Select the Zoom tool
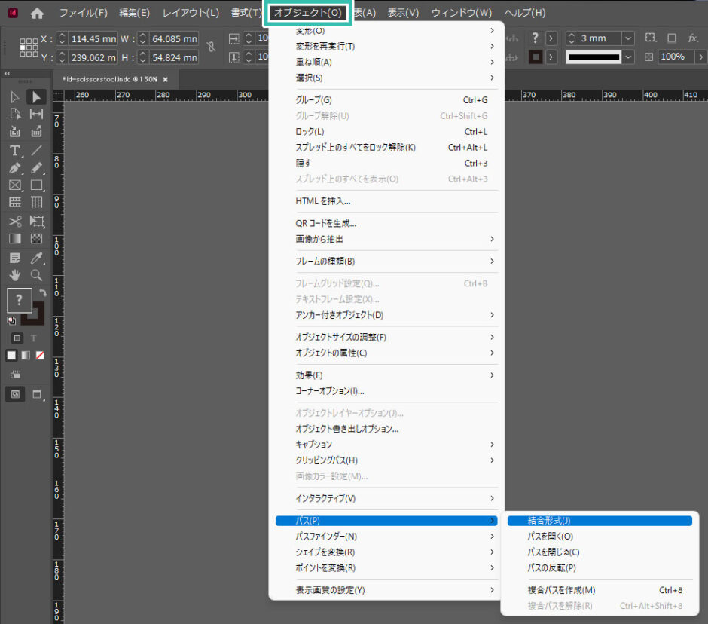 [35, 274]
